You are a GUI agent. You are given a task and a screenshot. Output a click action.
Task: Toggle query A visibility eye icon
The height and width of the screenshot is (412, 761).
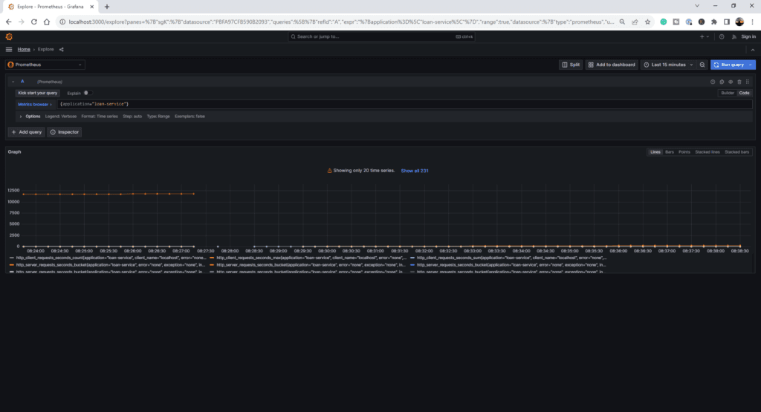coord(731,82)
